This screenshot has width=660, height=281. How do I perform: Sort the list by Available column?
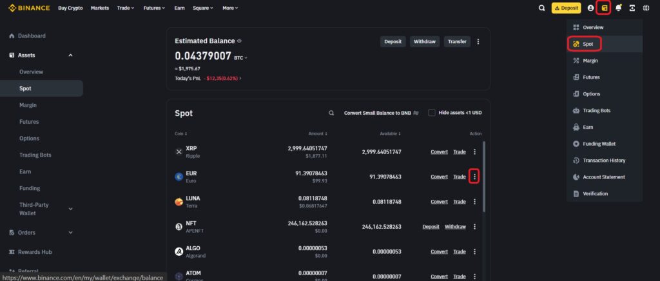[390, 134]
